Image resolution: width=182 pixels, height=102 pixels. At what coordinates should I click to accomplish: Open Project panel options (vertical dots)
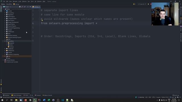click(x=28, y=7)
